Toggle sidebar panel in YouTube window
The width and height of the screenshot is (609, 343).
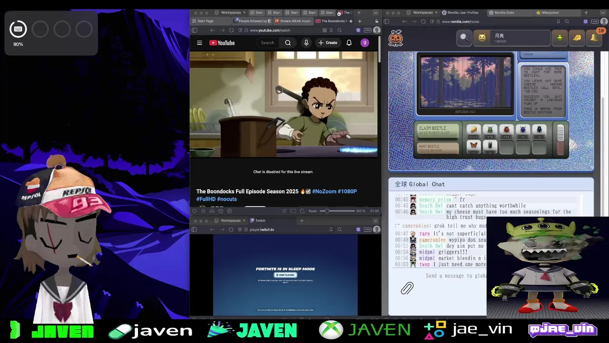coord(194,30)
